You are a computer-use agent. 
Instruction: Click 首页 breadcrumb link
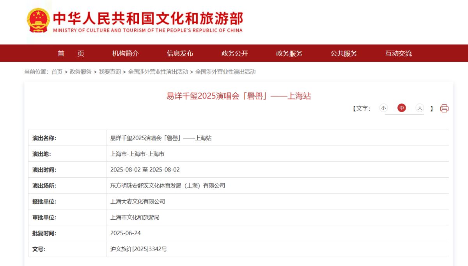click(57, 72)
